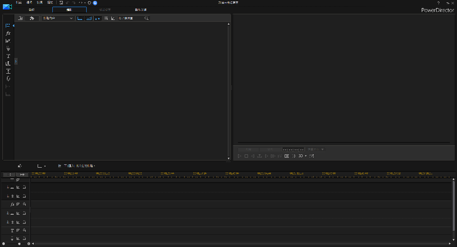Open the Transition Room
Viewport: 457px width, 247px height.
[8, 64]
